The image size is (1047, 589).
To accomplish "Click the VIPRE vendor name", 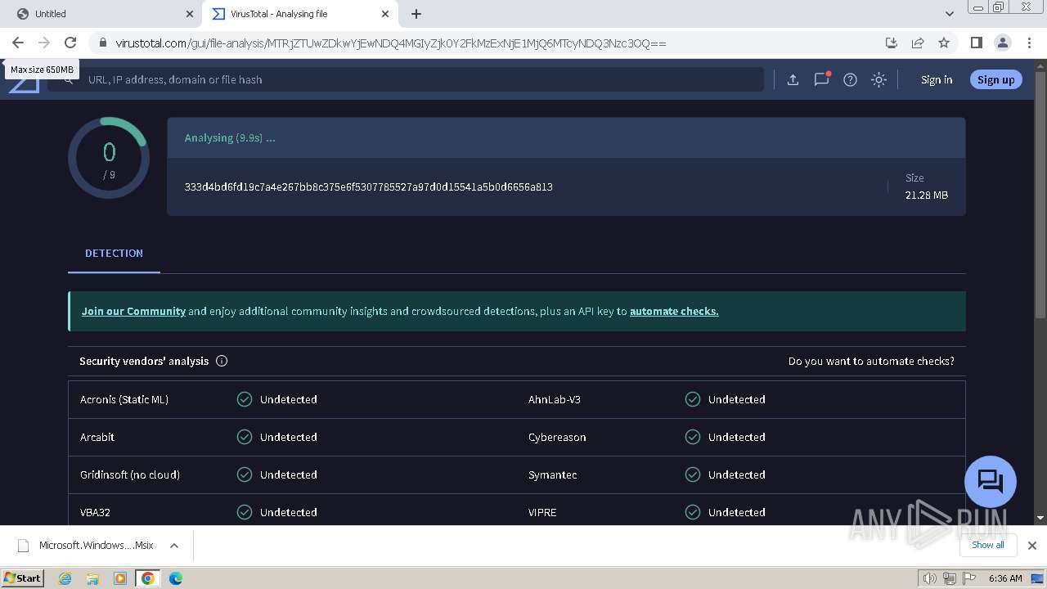I will [x=542, y=512].
